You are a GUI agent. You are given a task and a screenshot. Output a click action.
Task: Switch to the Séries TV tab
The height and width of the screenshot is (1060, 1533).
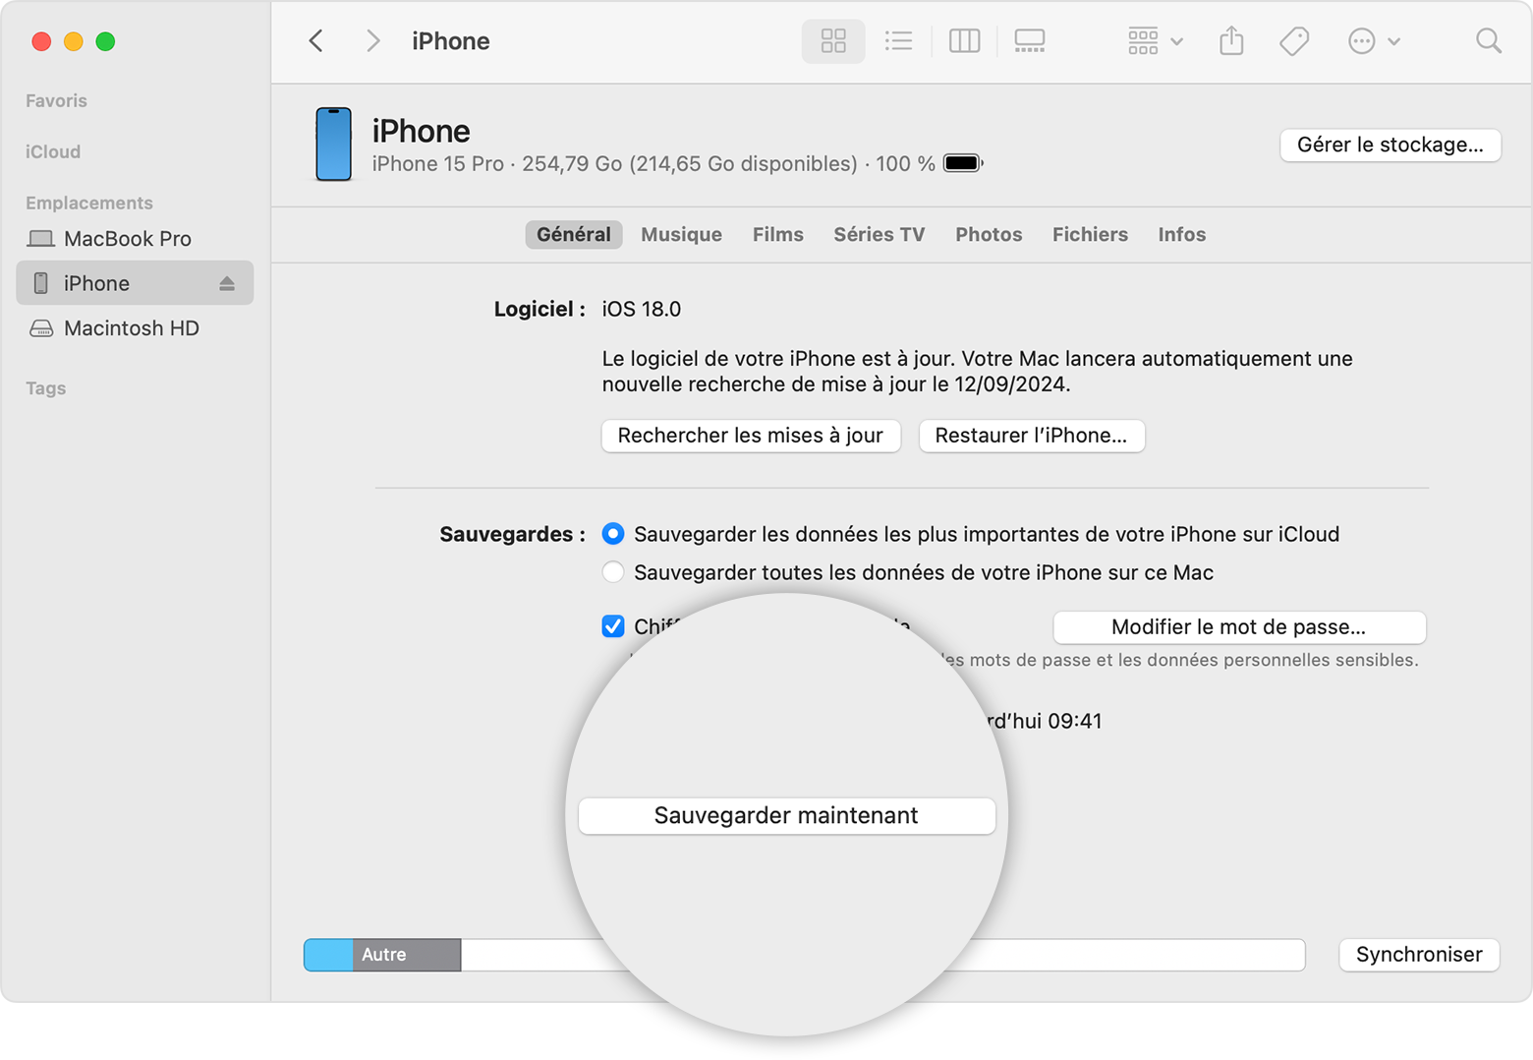pyautogui.click(x=880, y=234)
